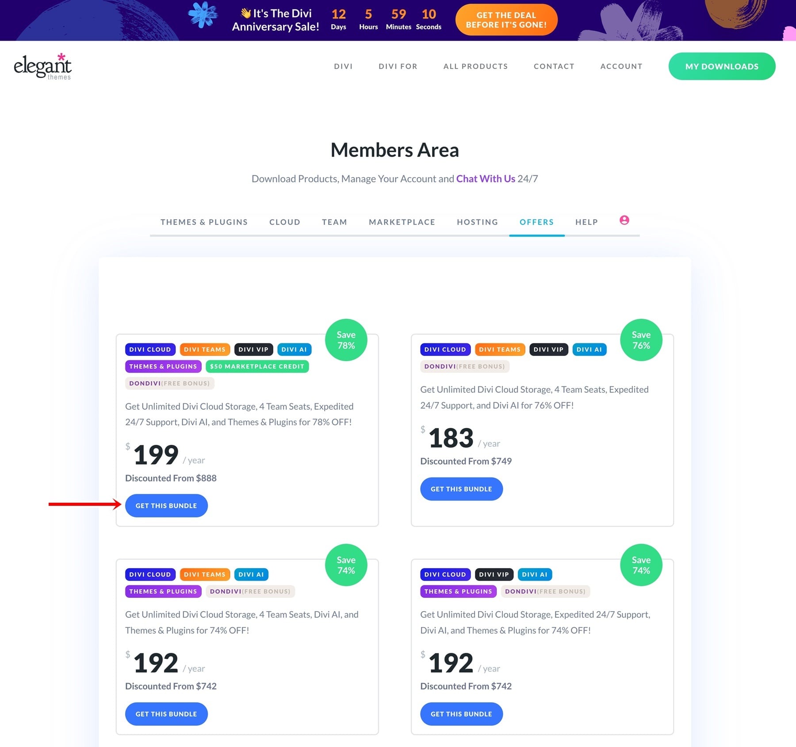Click Divi VIP tag in $199 bundle
The width and height of the screenshot is (796, 747).
point(253,350)
